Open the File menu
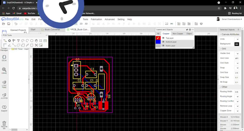 coord(27,19)
